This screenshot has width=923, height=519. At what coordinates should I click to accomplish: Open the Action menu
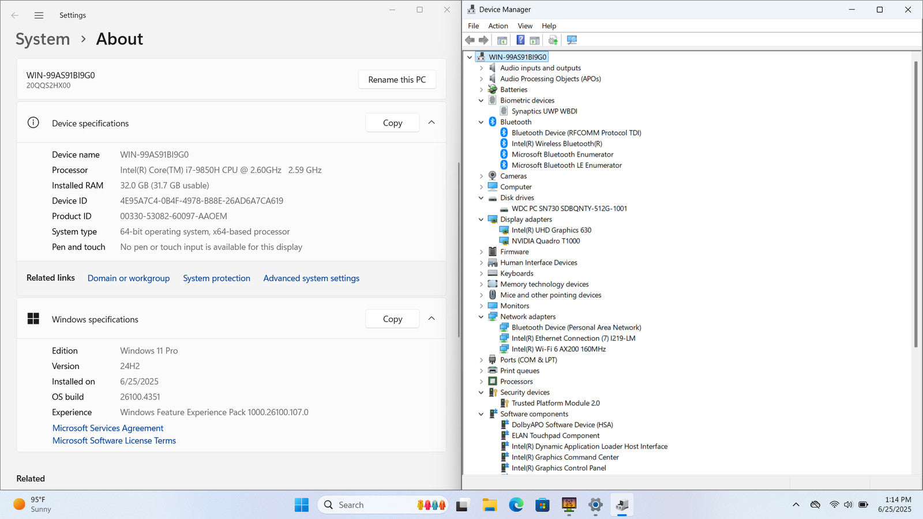pos(498,26)
